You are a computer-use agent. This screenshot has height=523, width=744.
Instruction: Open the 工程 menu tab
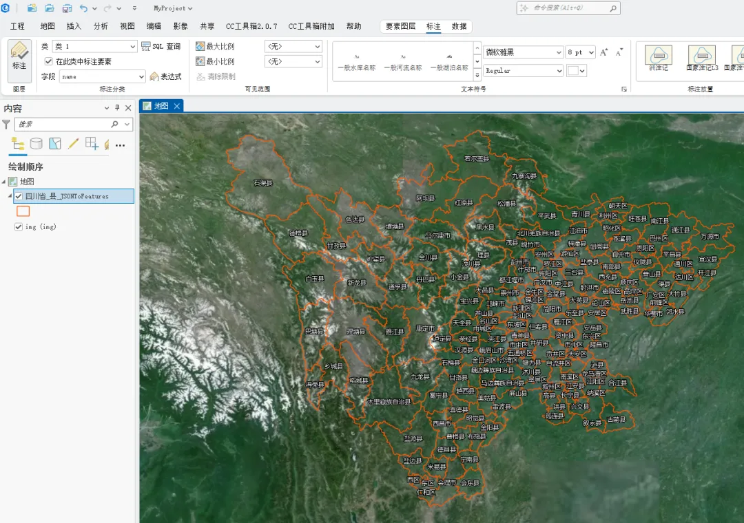click(x=17, y=26)
